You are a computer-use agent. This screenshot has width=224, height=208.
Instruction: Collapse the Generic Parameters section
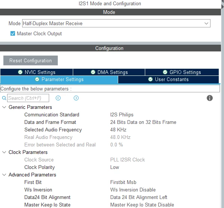pyautogui.click(x=4, y=107)
